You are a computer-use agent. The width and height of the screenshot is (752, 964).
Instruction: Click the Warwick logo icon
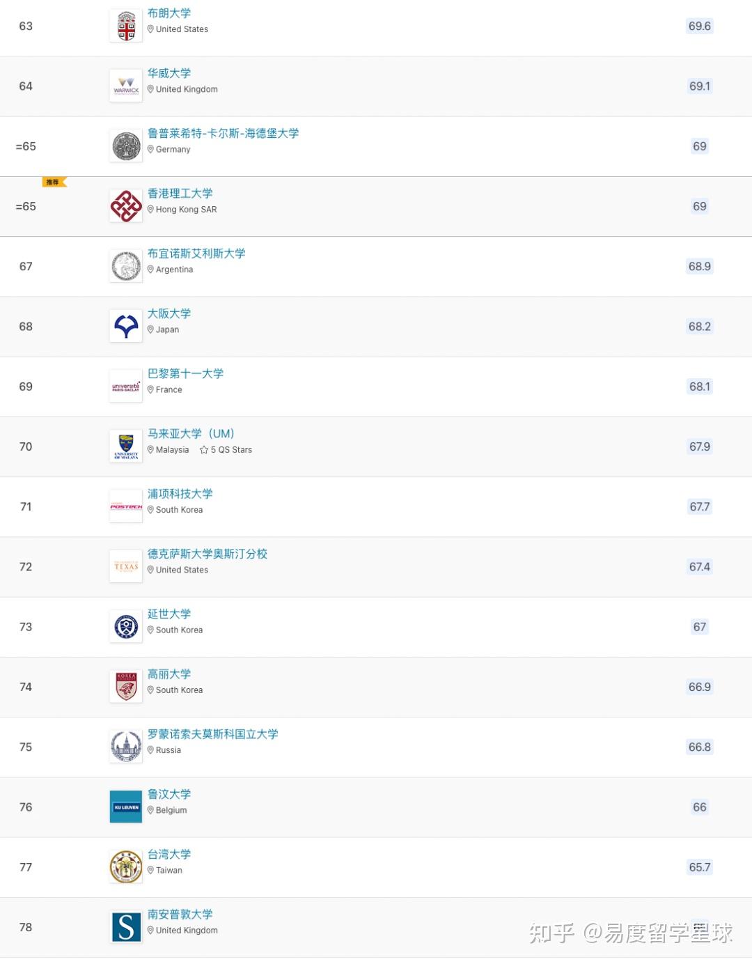point(126,86)
